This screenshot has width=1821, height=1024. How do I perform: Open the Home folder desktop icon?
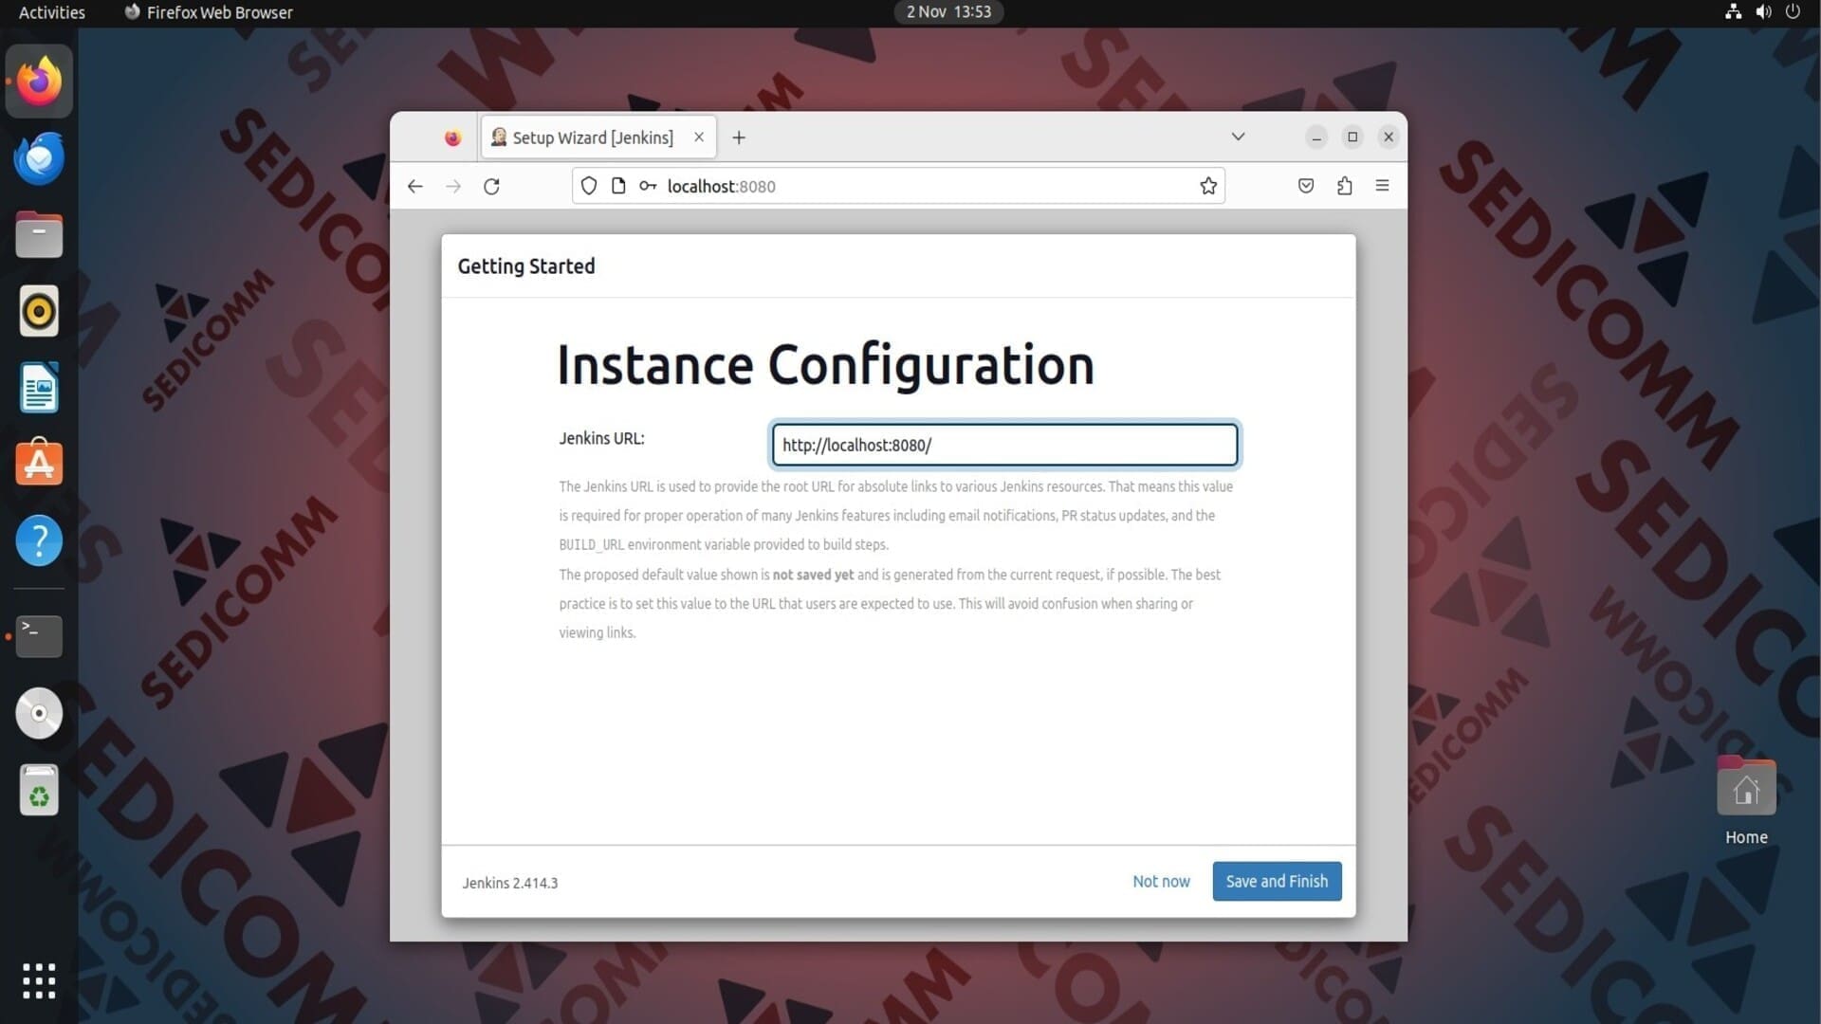1746,800
